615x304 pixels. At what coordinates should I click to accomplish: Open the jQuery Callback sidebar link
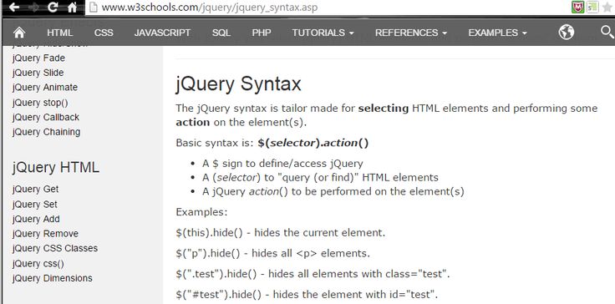tap(45, 117)
